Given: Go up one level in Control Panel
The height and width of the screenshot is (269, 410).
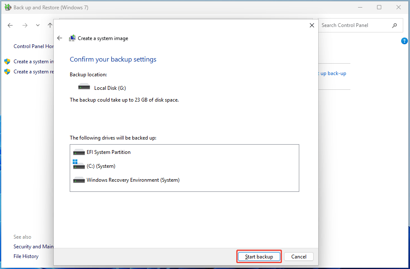Looking at the screenshot, I should [x=50, y=25].
